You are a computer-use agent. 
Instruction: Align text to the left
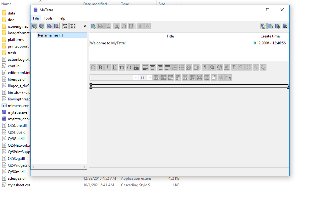coord(145,67)
